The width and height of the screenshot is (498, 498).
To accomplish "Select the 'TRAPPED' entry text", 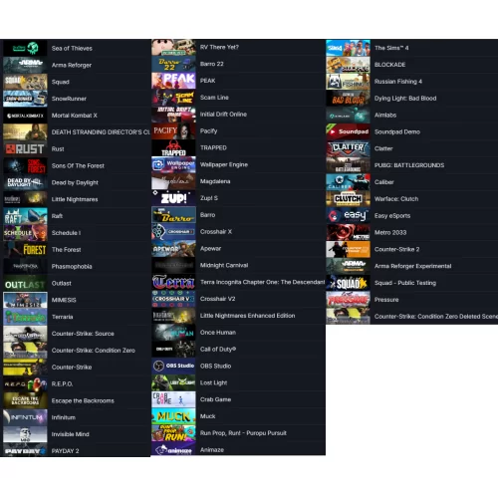I will pyautogui.click(x=213, y=147).
